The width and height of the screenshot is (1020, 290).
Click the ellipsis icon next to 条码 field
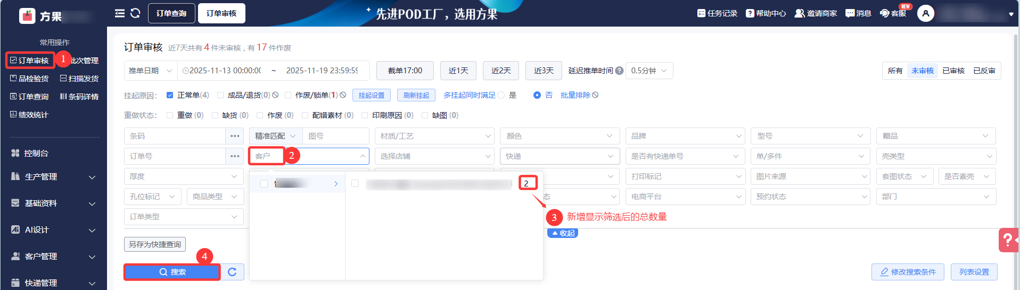[235, 136]
